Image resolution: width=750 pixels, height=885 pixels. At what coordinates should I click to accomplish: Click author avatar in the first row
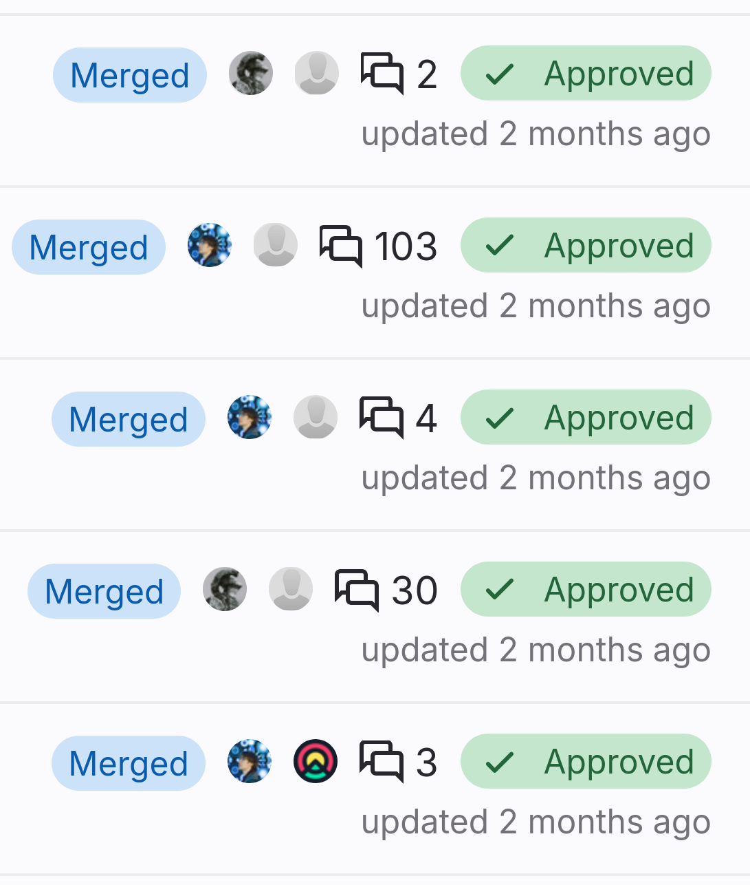tap(251, 73)
